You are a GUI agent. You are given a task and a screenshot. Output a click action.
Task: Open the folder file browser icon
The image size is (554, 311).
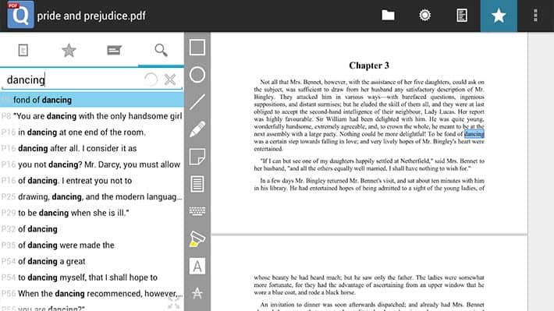pyautogui.click(x=388, y=16)
